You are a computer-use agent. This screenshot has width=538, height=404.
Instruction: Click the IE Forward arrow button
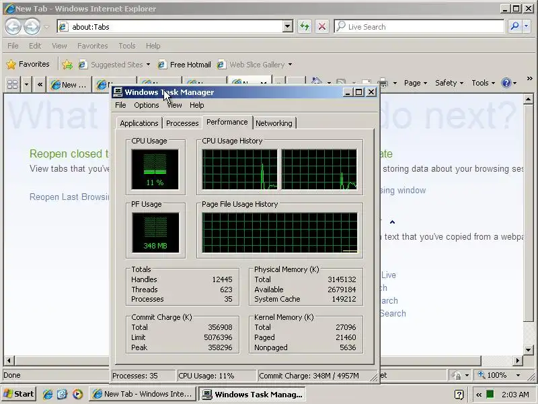[x=32, y=27]
